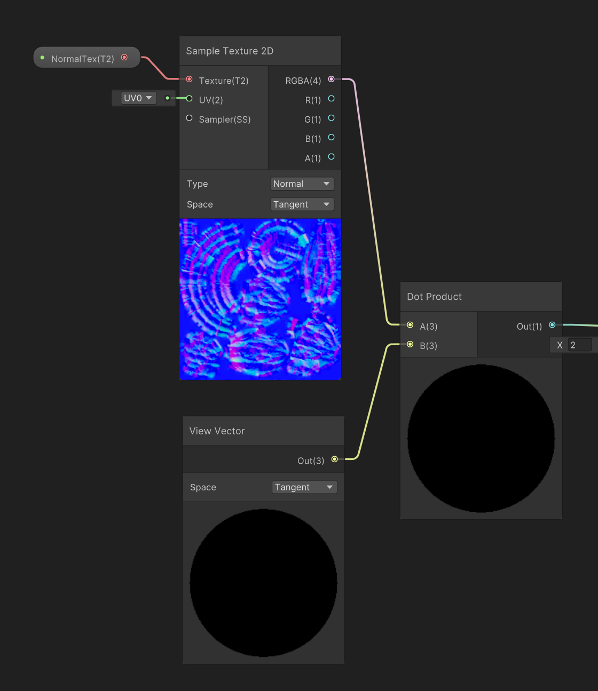The height and width of the screenshot is (691, 598).
Task: Click the NormalTex(T2) property output port
Action: (124, 57)
